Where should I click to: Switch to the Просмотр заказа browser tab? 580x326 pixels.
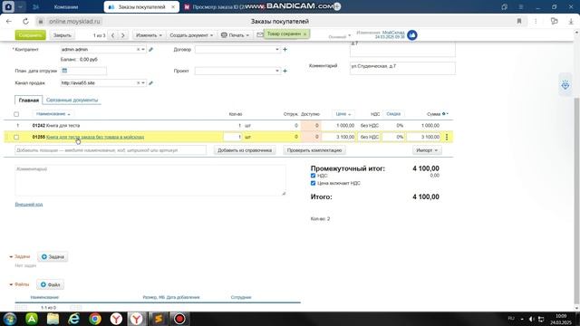(x=218, y=7)
